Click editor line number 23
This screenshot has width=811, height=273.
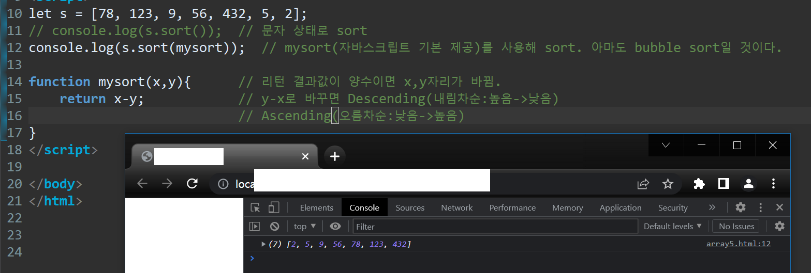14,235
